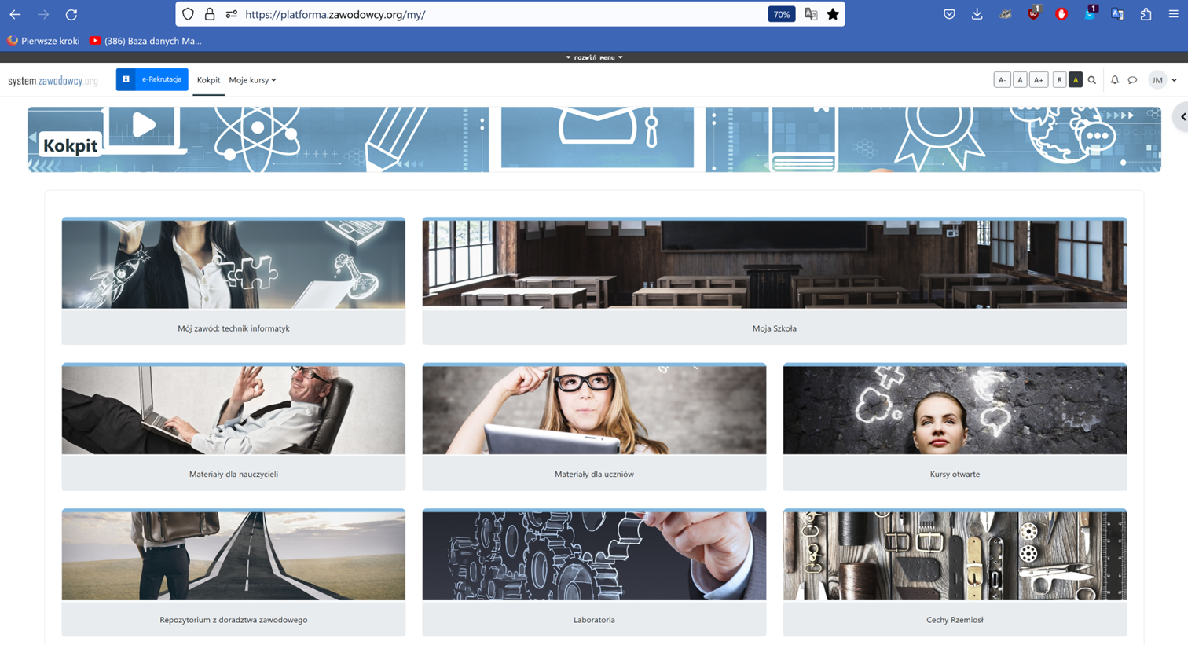This screenshot has width=1188, height=645.
Task: Expand the Moje kursy dropdown
Action: tap(252, 80)
